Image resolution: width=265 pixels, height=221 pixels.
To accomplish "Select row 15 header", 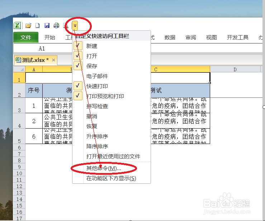I will click(x=19, y=206).
